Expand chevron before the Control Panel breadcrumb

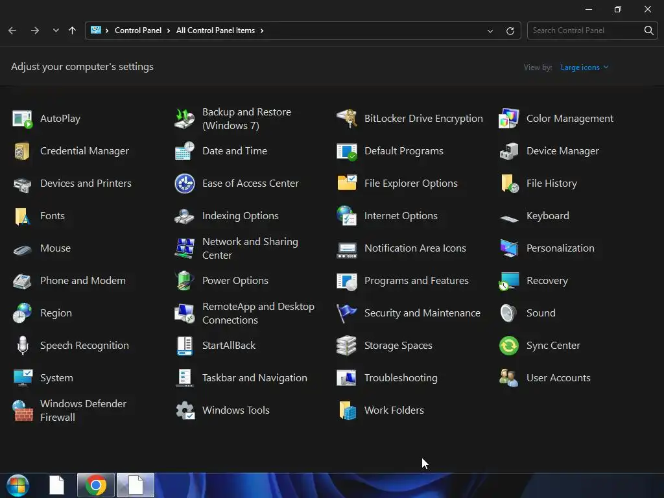click(x=107, y=30)
